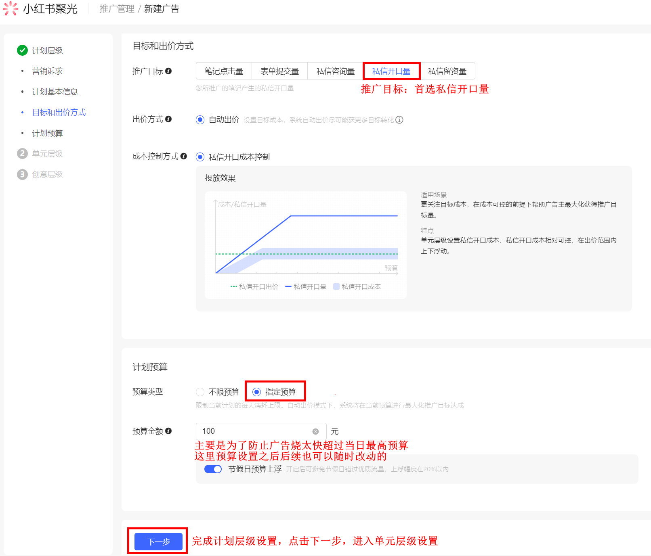Click step 2 circle icon for 单元层级

point(22,154)
